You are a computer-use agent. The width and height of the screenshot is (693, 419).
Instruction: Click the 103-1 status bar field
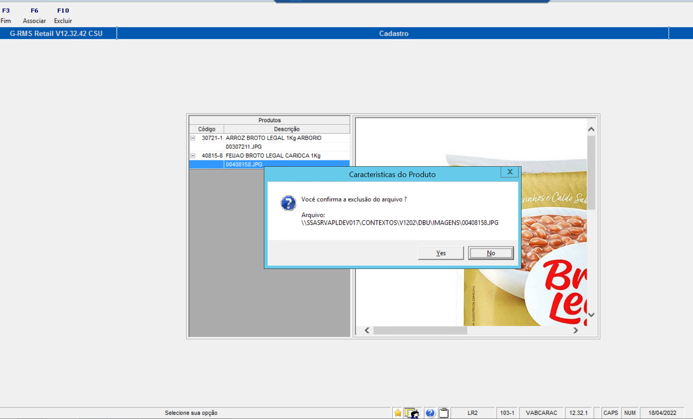click(x=507, y=413)
